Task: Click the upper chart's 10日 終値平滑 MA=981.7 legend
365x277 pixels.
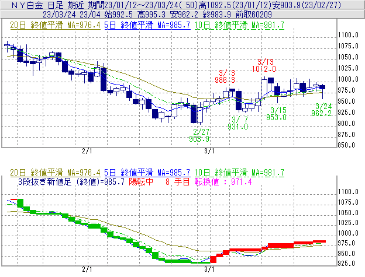Action: [x=239, y=25]
